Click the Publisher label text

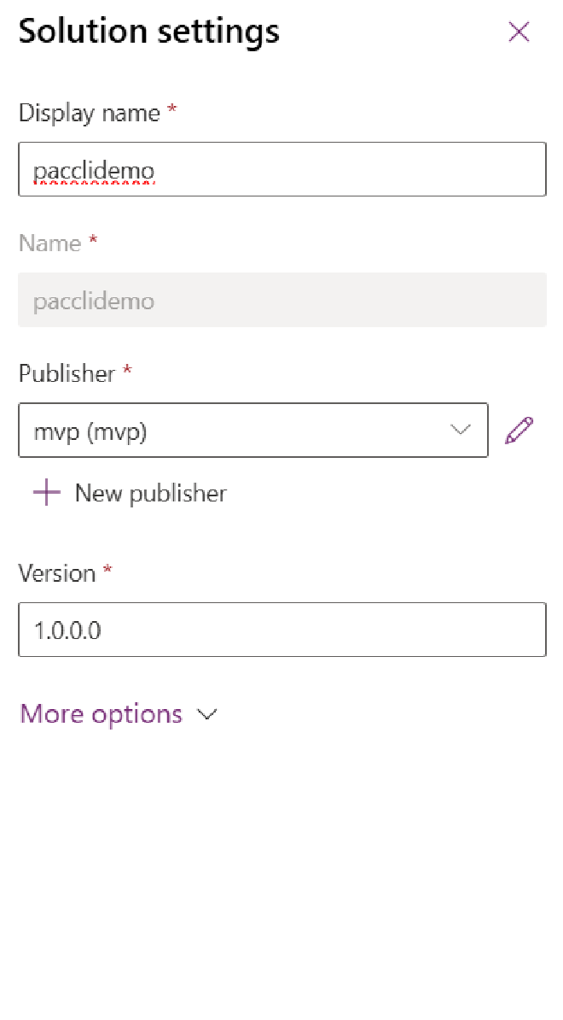click(x=67, y=373)
